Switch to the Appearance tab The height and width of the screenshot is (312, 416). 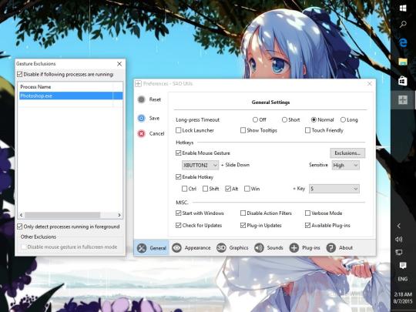[191, 248]
